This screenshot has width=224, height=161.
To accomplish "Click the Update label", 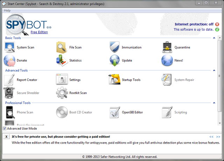I will pos(127,60).
